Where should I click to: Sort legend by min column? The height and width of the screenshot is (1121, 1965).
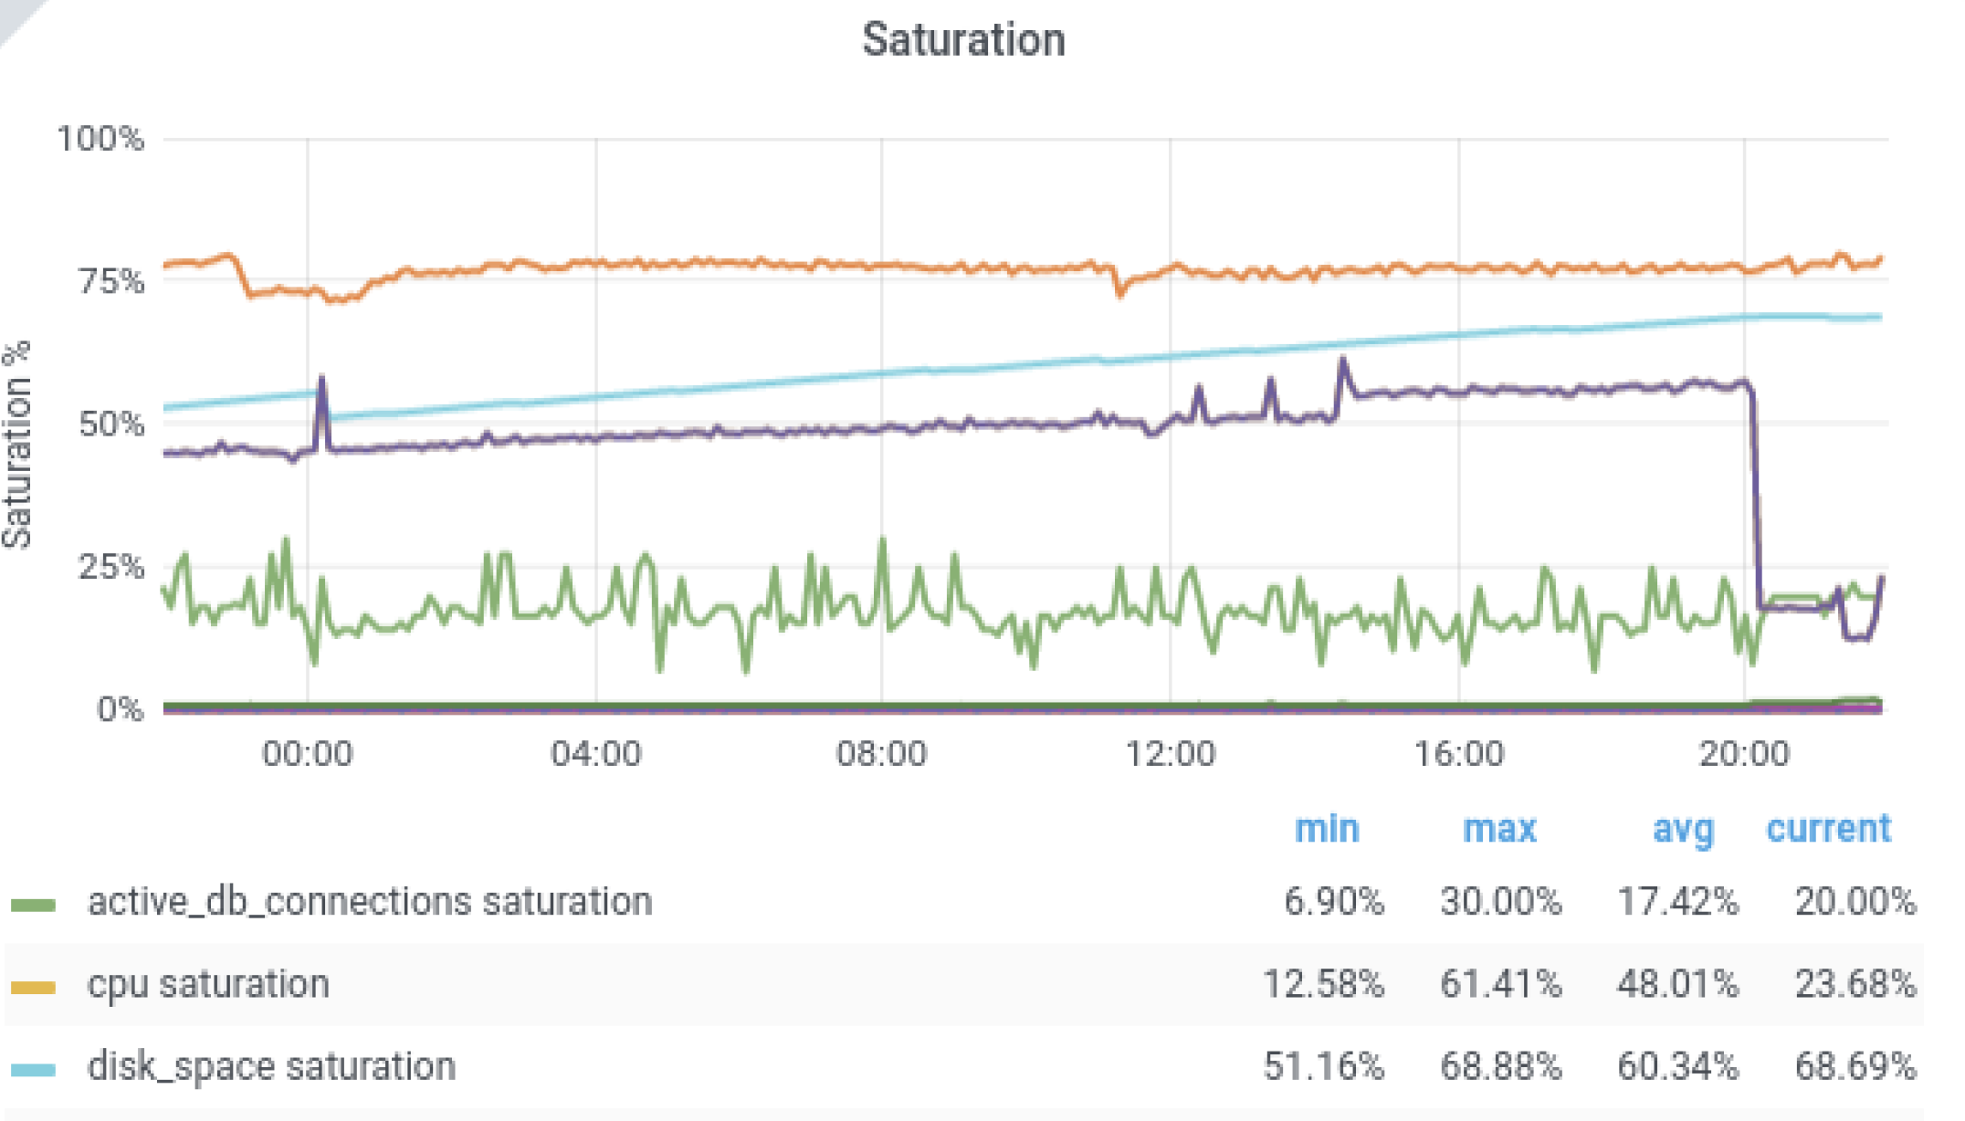(1327, 829)
